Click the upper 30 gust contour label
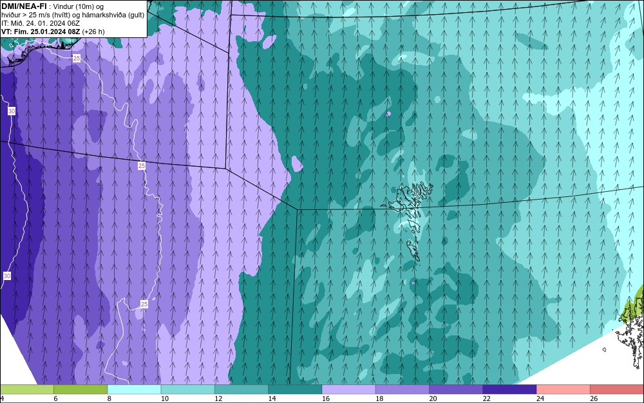The height and width of the screenshot is (403, 644). pyautogui.click(x=12, y=111)
